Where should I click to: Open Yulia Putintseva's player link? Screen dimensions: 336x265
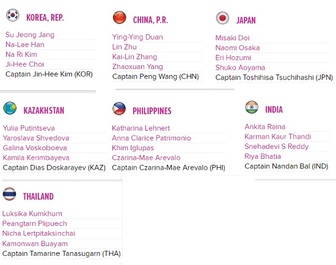[x=29, y=128]
